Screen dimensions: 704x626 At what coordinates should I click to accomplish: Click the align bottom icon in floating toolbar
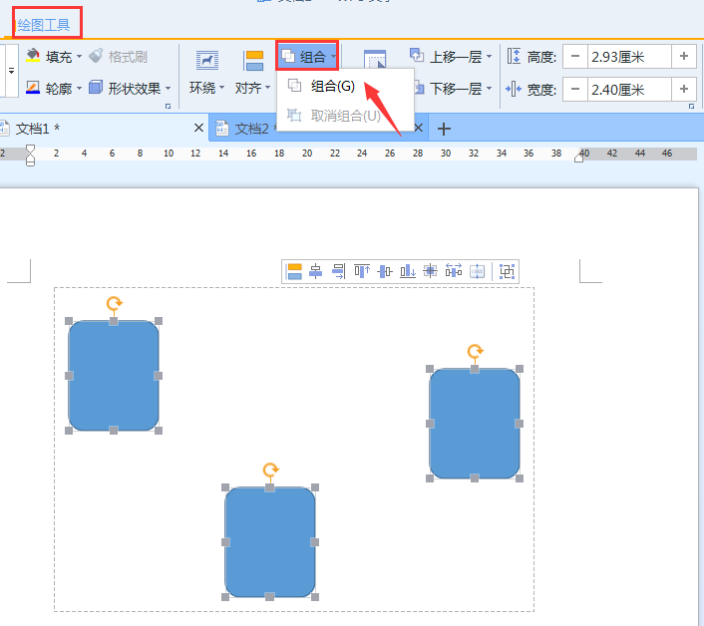pos(408,271)
